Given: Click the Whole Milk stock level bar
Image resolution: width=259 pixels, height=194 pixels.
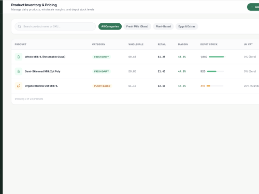Looking at the screenshot, I should point(217,57).
